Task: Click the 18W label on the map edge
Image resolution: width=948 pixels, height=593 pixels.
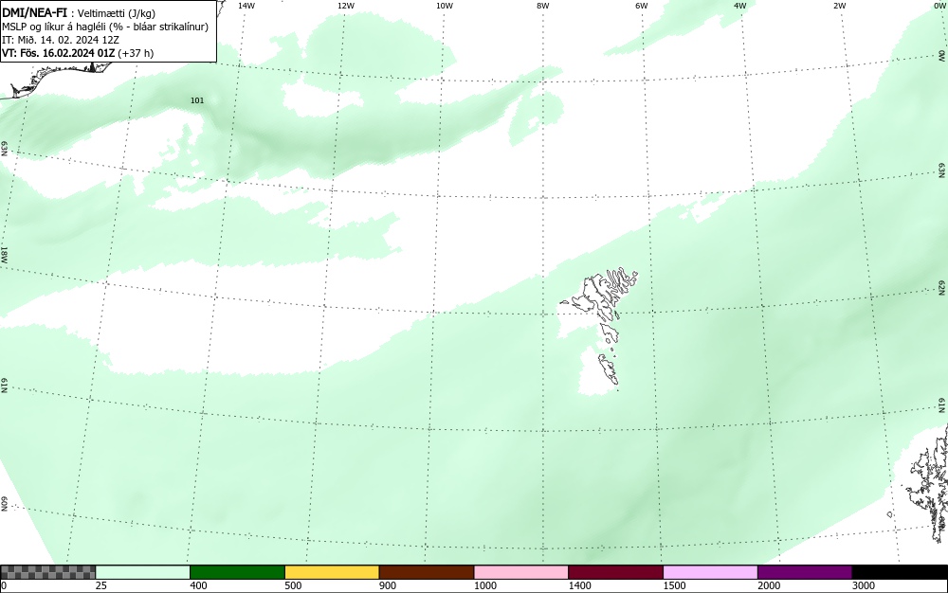Action: 4,254
